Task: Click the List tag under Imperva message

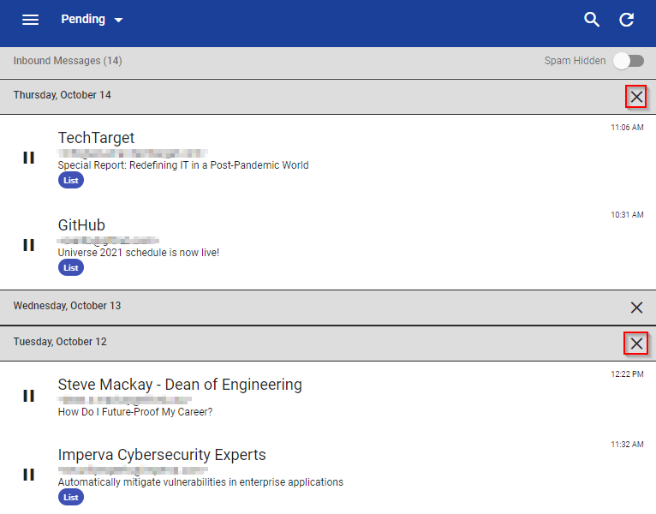Action: click(x=71, y=497)
